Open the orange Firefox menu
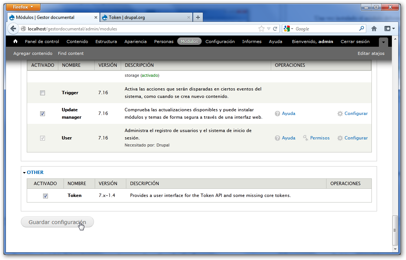 click(23, 7)
